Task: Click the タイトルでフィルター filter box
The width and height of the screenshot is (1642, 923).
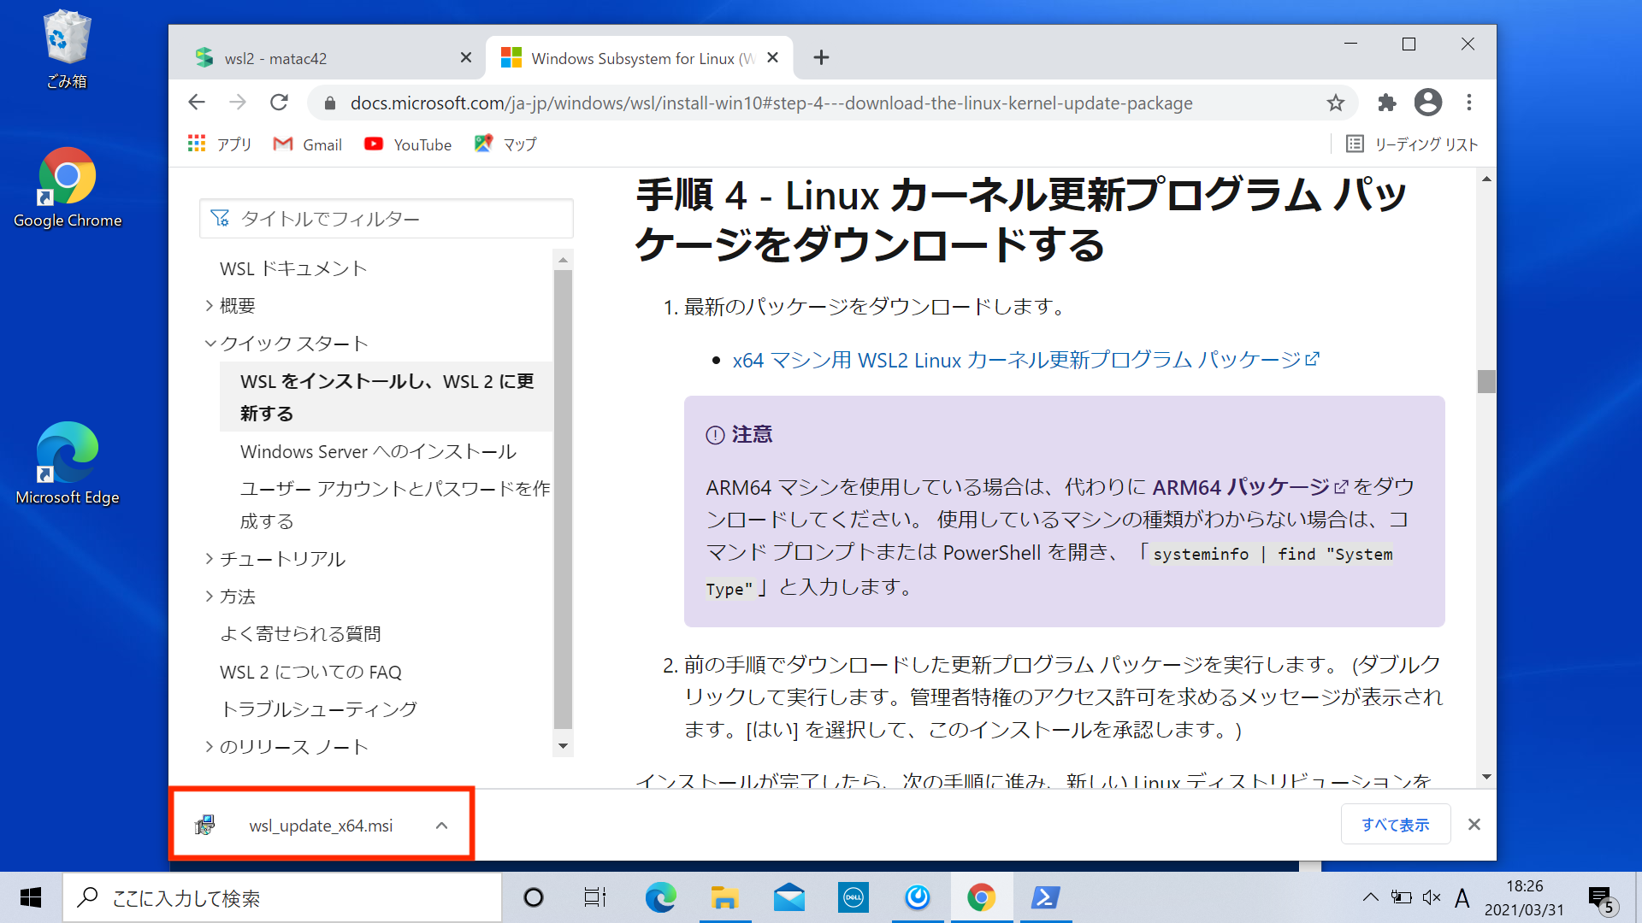Action: (387, 219)
